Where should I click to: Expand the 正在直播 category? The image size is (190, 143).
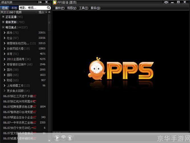(3, 17)
